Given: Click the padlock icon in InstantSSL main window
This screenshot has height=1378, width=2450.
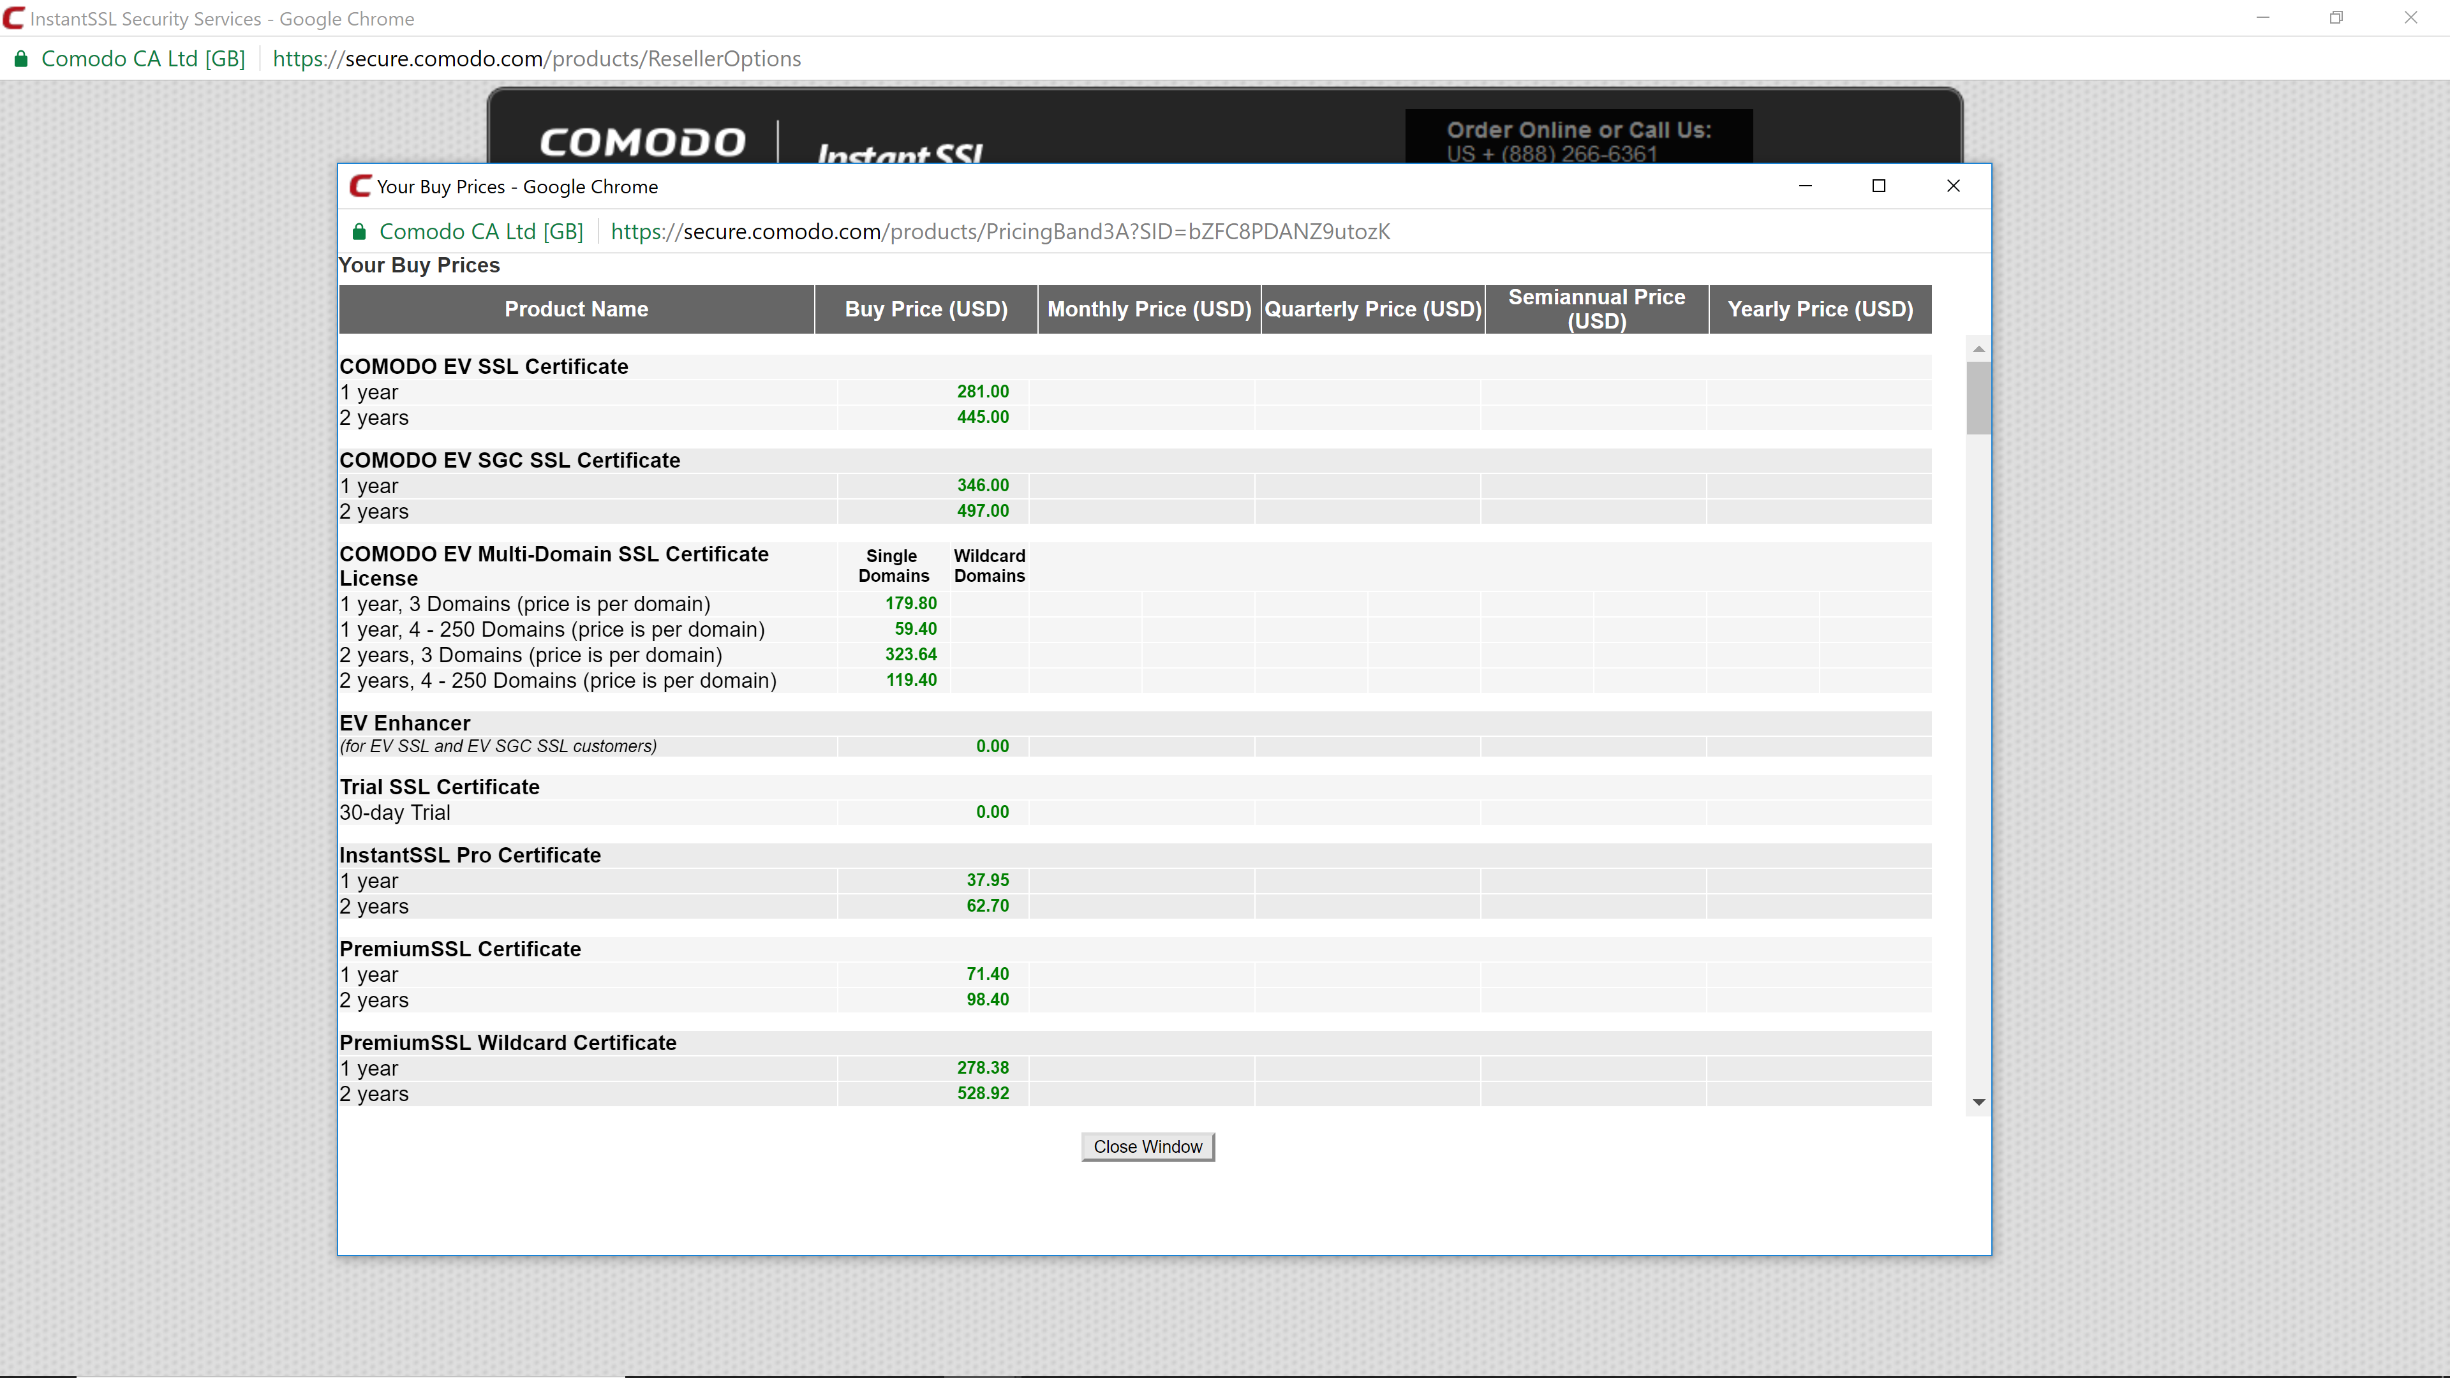Looking at the screenshot, I should [20, 59].
